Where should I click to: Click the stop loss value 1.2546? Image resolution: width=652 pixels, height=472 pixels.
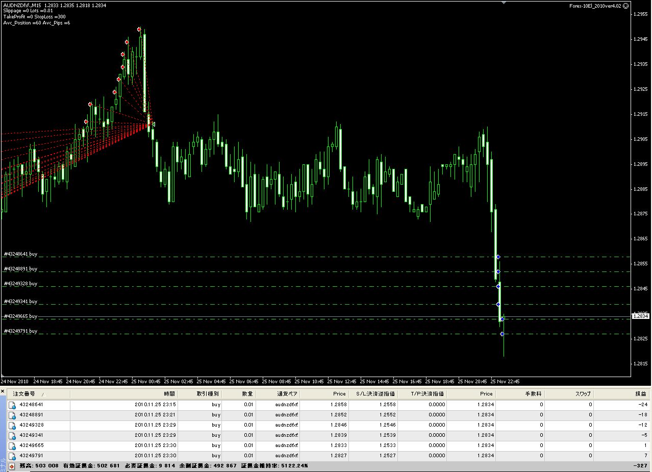point(388,425)
